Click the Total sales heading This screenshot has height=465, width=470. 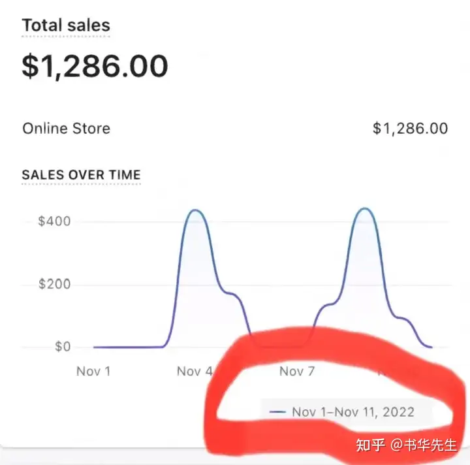point(66,25)
